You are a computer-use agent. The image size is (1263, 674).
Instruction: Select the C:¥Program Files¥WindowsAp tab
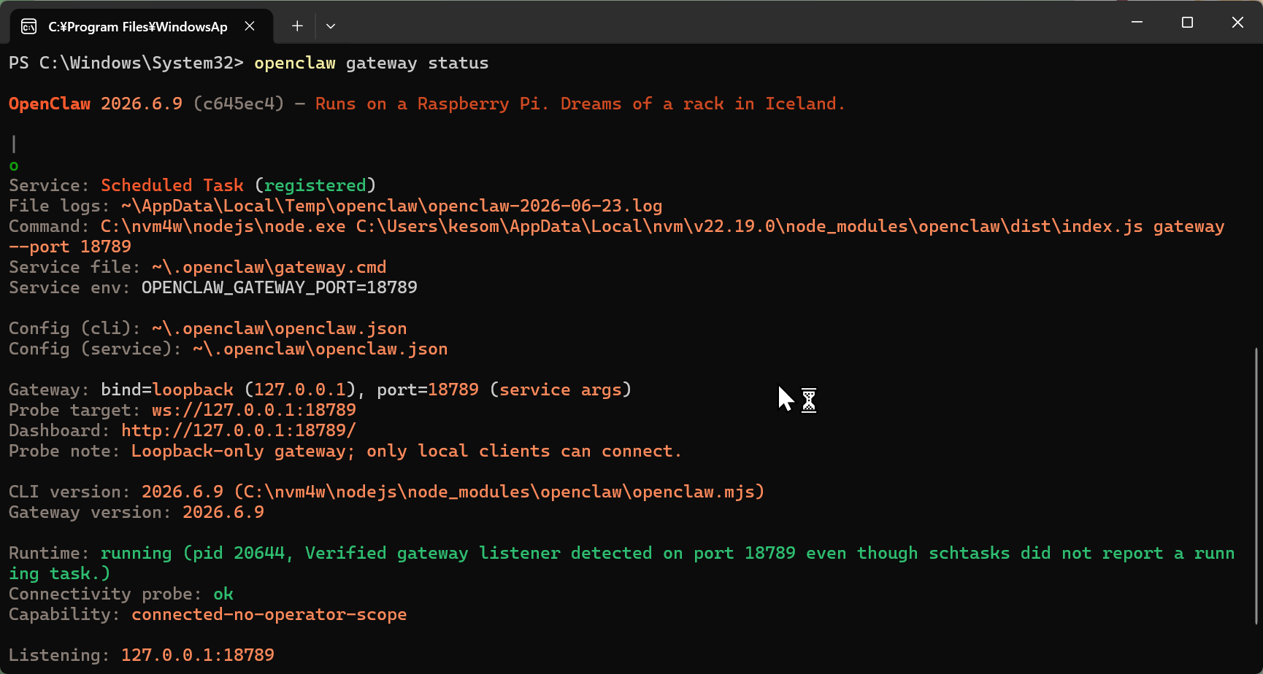coord(142,26)
